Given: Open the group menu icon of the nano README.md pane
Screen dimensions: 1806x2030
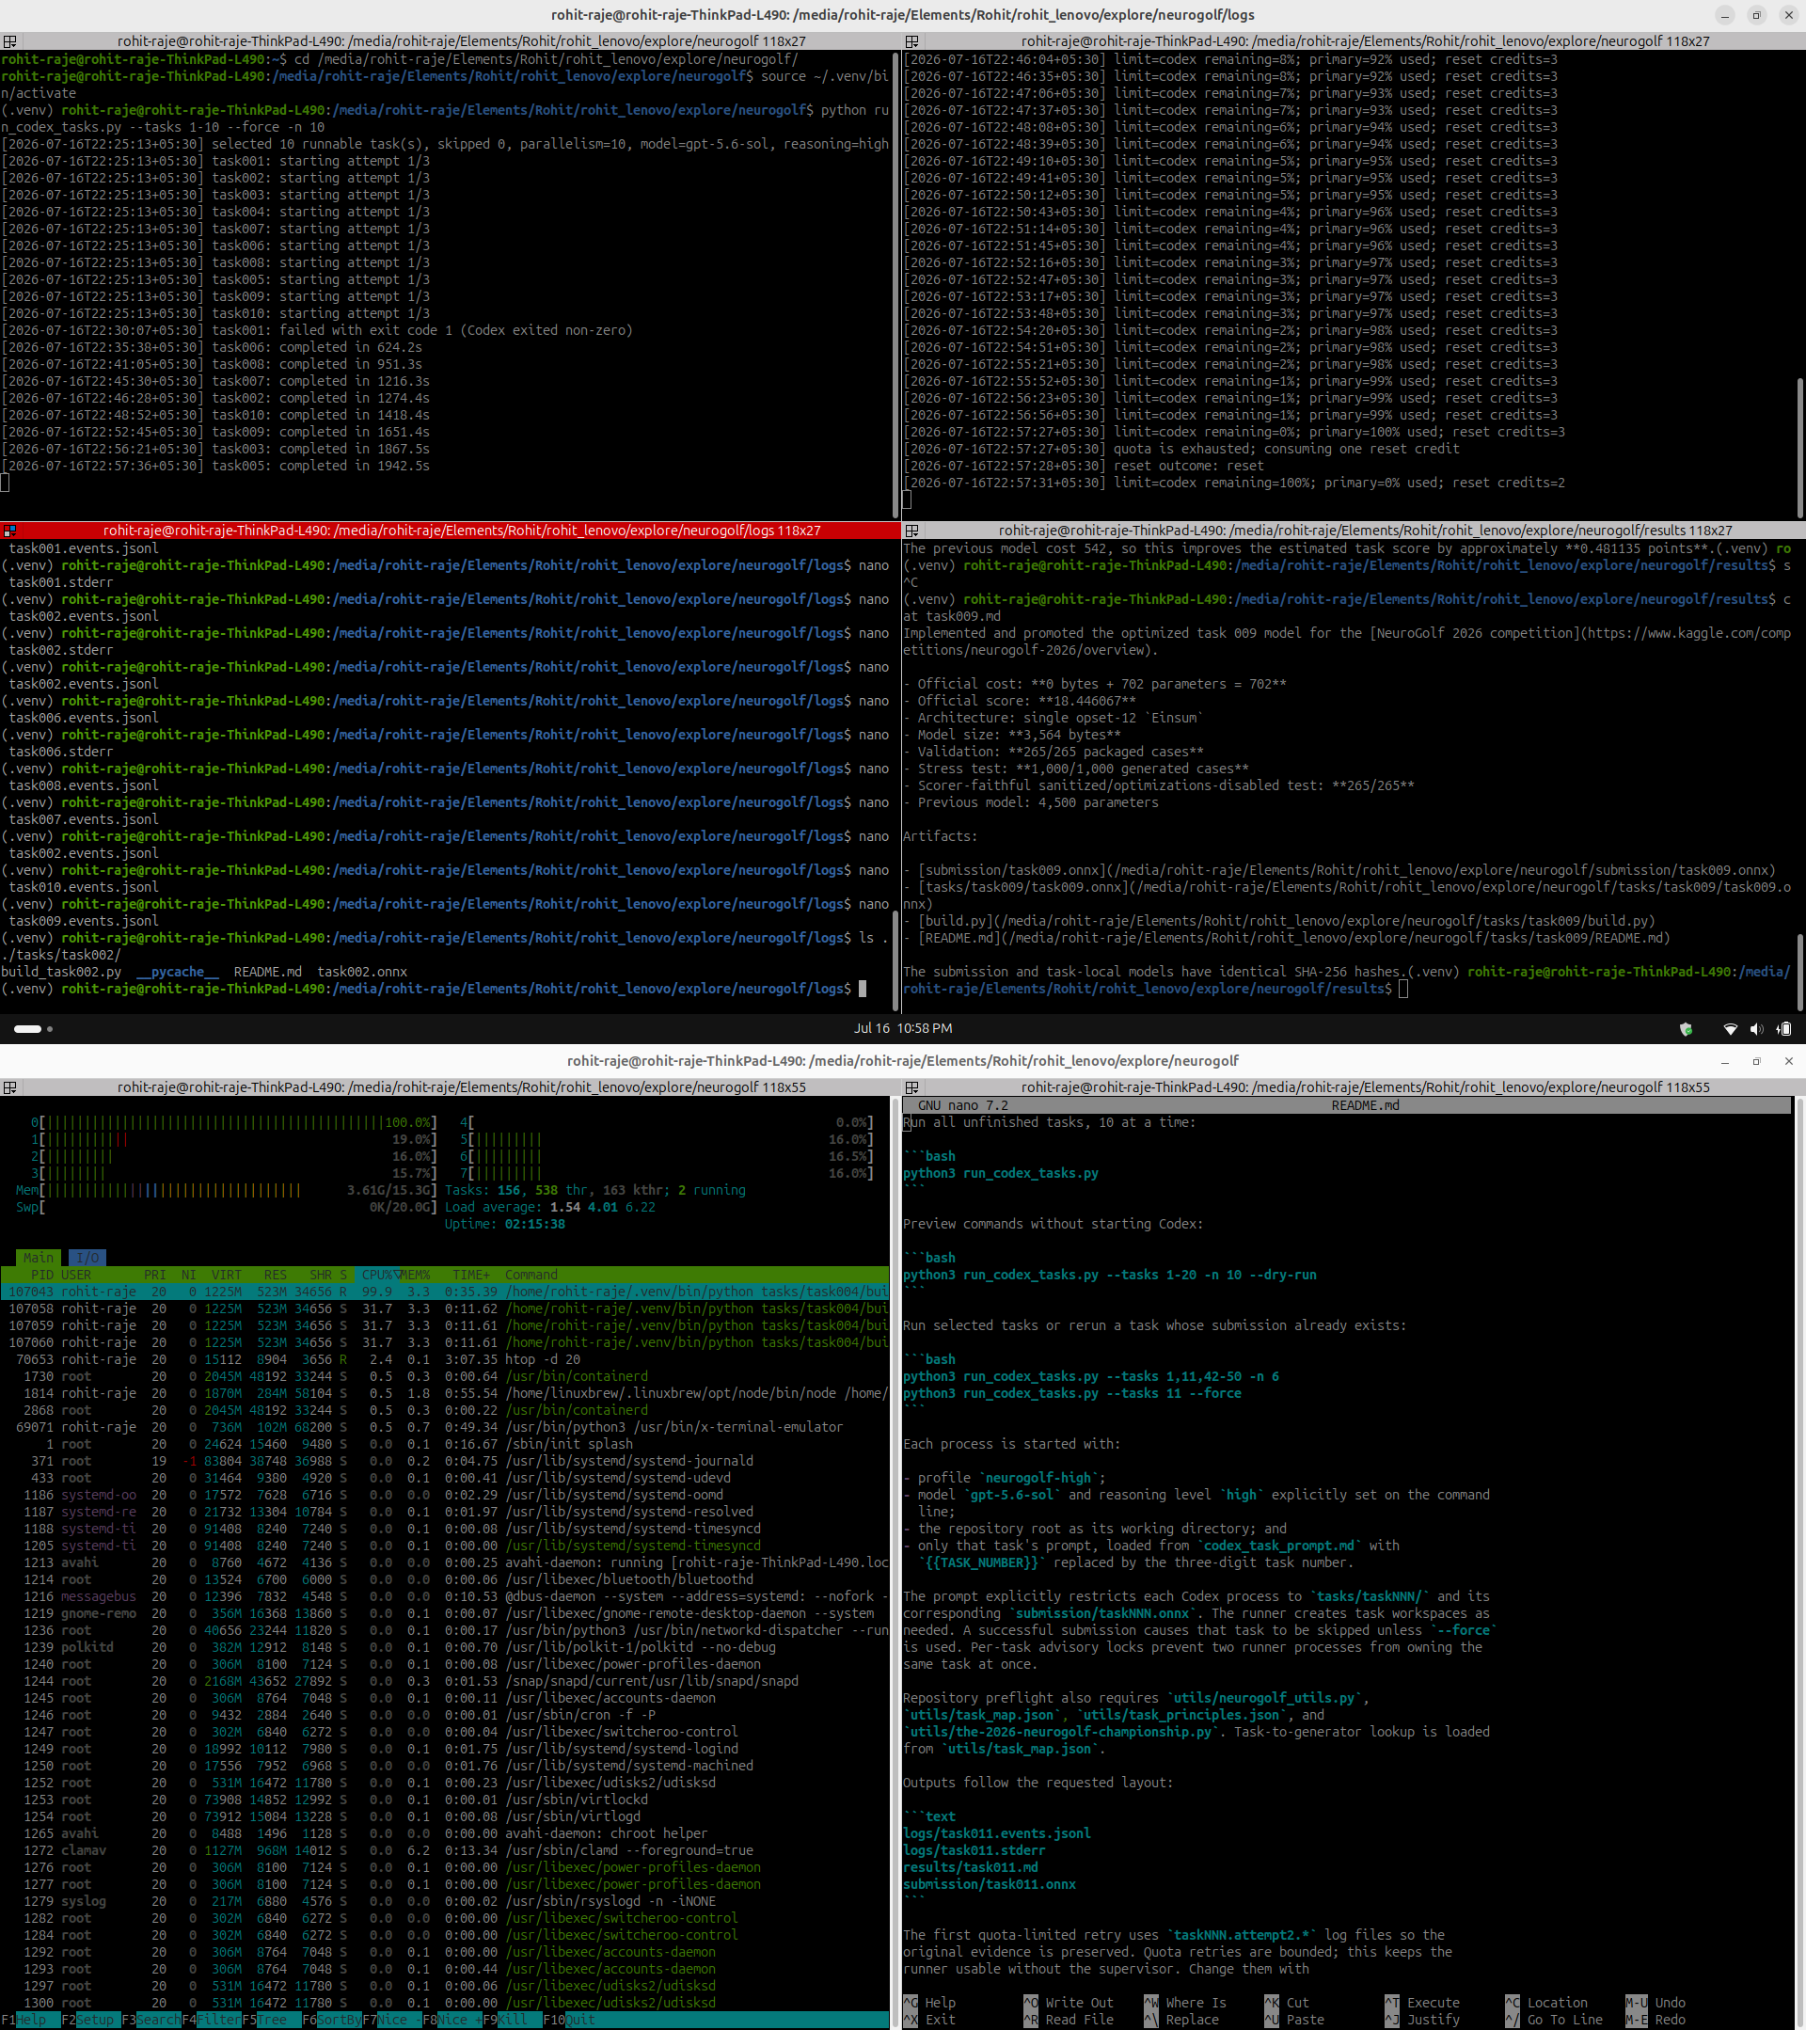Looking at the screenshot, I should point(911,1087).
